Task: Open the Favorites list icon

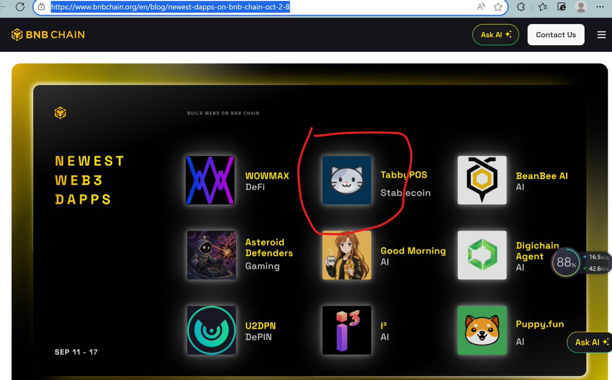Action: pos(542,7)
